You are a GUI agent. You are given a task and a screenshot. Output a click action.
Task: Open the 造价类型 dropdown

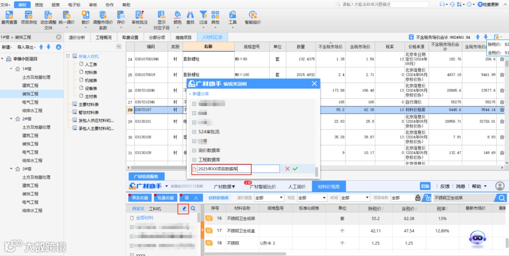[269, 198]
